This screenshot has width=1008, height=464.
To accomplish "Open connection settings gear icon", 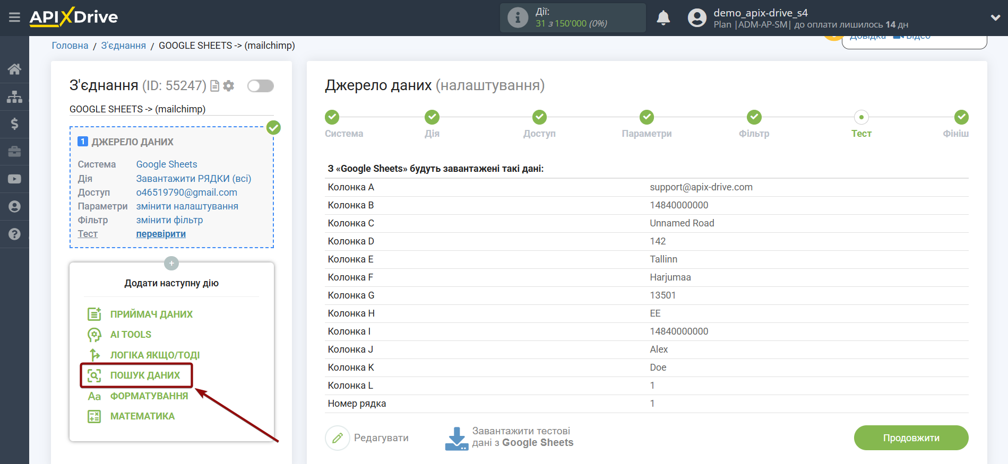I will [229, 86].
